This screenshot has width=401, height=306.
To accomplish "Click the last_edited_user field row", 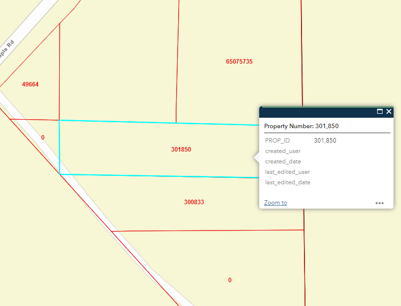I will coord(288,172).
